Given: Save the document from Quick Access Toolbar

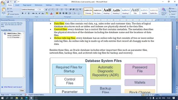Looking at the screenshot, I should click(x=8, y=2).
